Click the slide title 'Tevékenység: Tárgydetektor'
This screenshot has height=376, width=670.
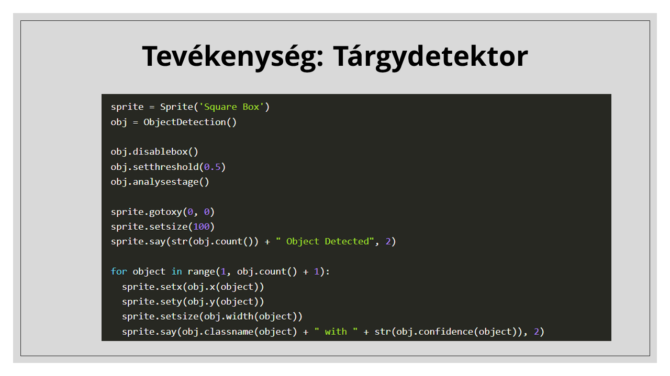[335, 56]
